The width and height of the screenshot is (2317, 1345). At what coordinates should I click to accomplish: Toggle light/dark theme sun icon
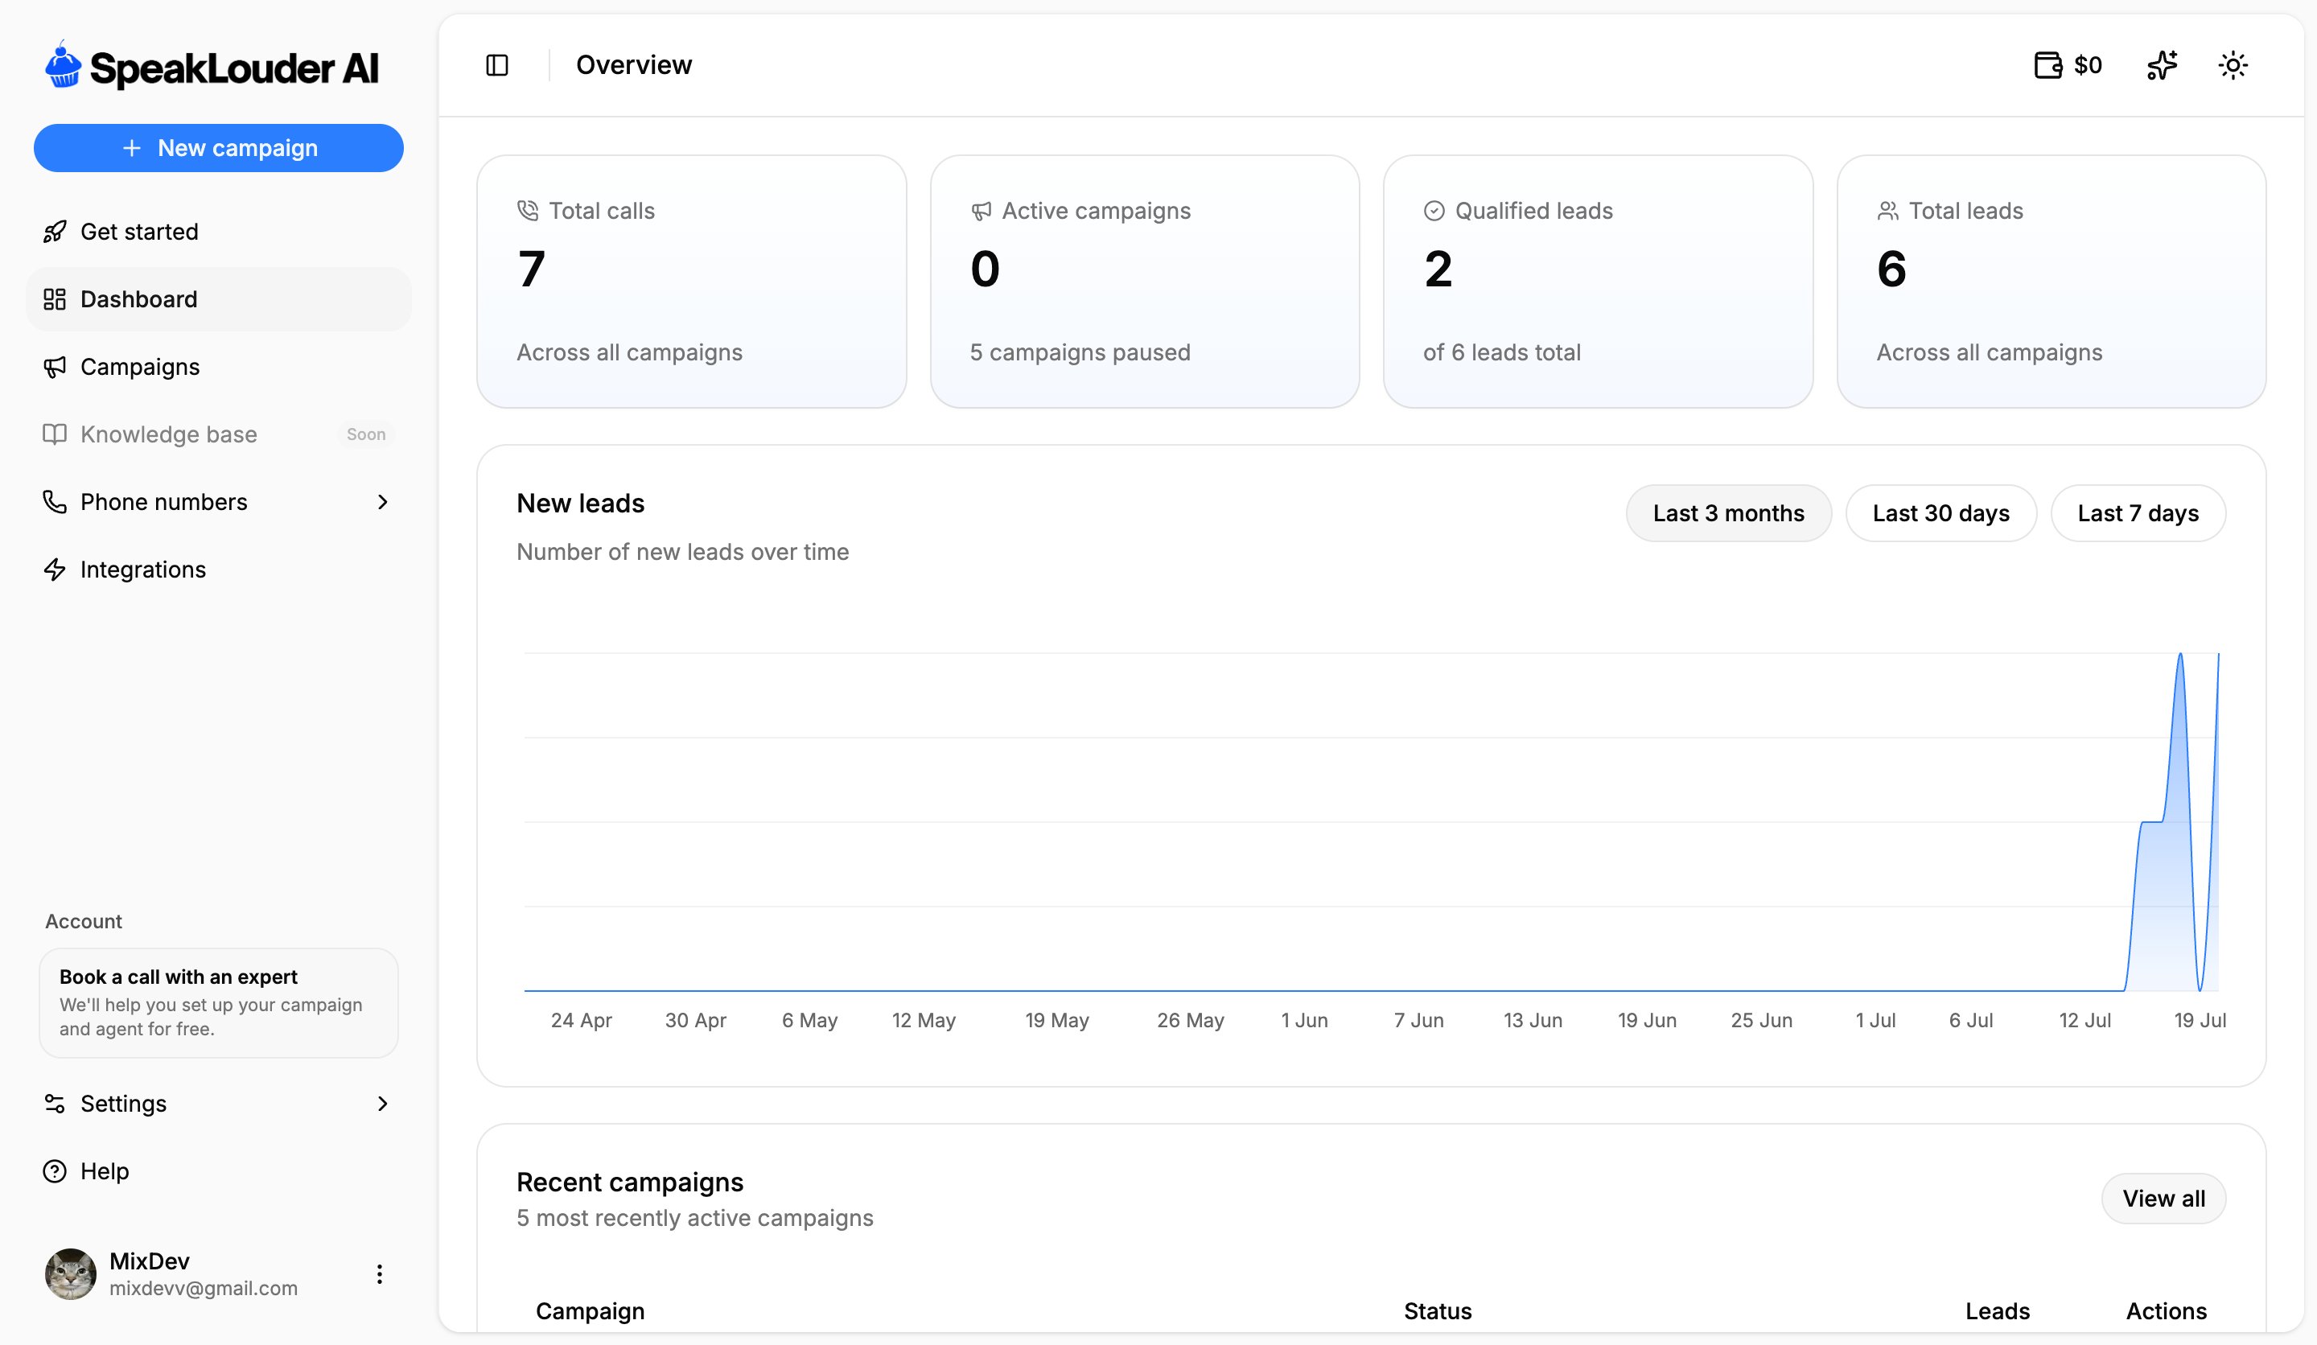tap(2233, 65)
